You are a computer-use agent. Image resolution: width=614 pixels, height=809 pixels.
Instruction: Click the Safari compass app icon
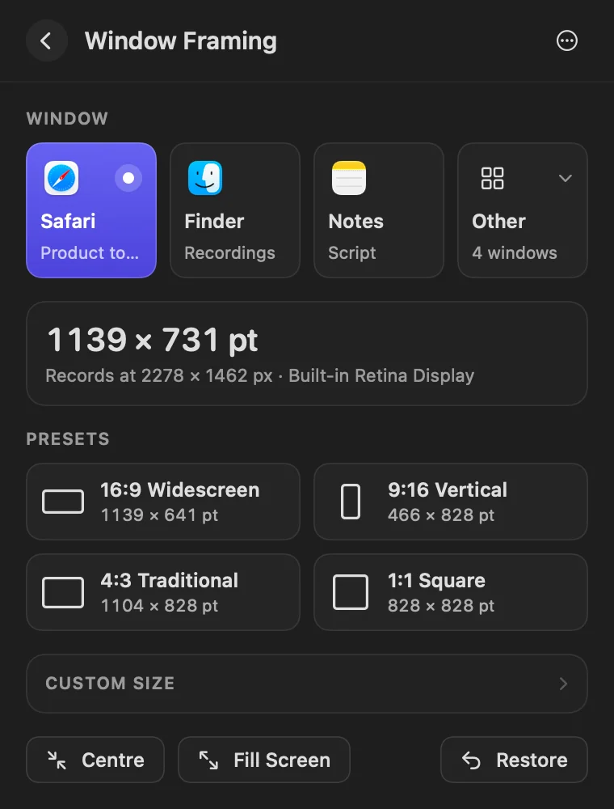(61, 178)
